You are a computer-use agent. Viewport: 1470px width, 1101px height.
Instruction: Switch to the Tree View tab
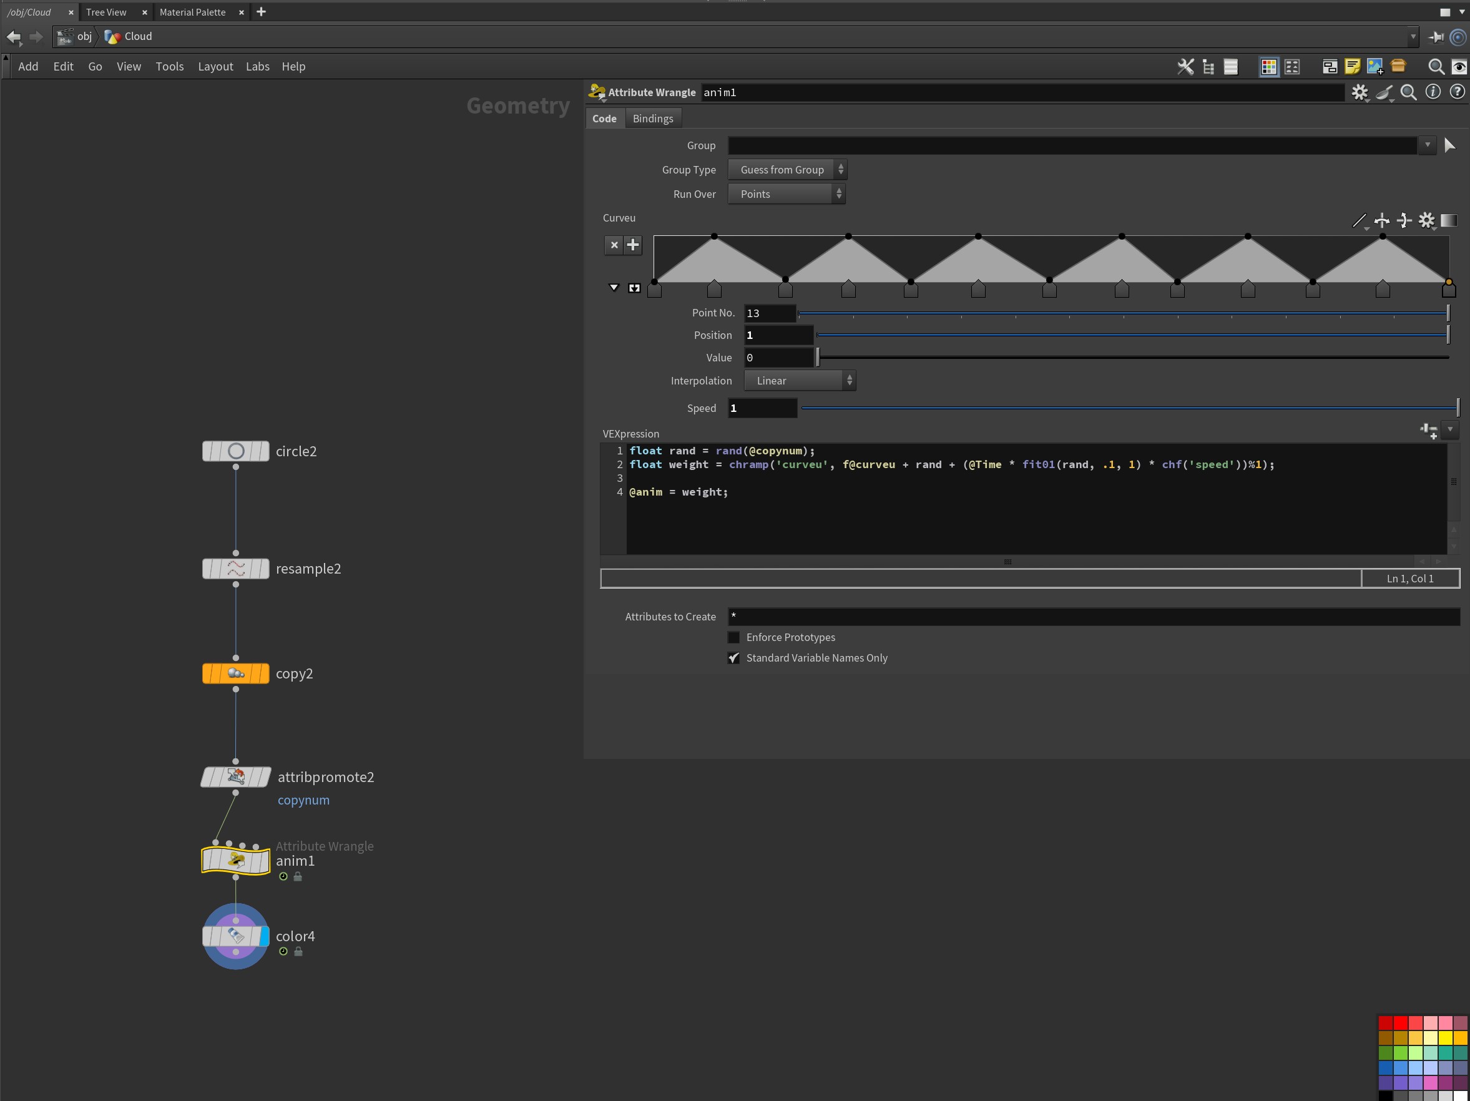(x=105, y=12)
